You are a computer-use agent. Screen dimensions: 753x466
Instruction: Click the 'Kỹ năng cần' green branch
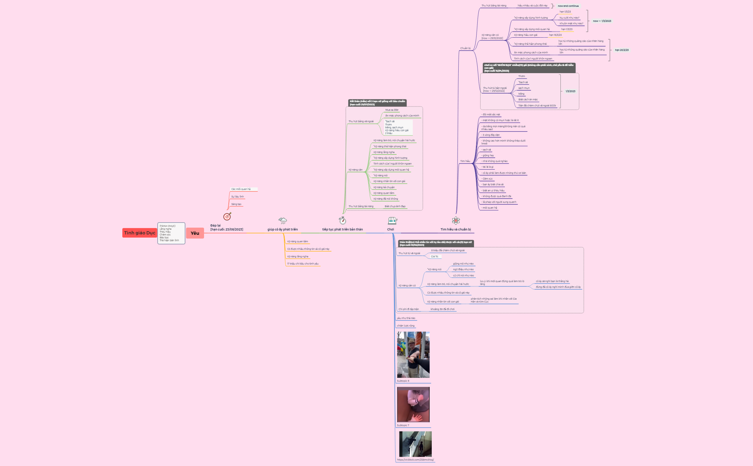coord(355,170)
